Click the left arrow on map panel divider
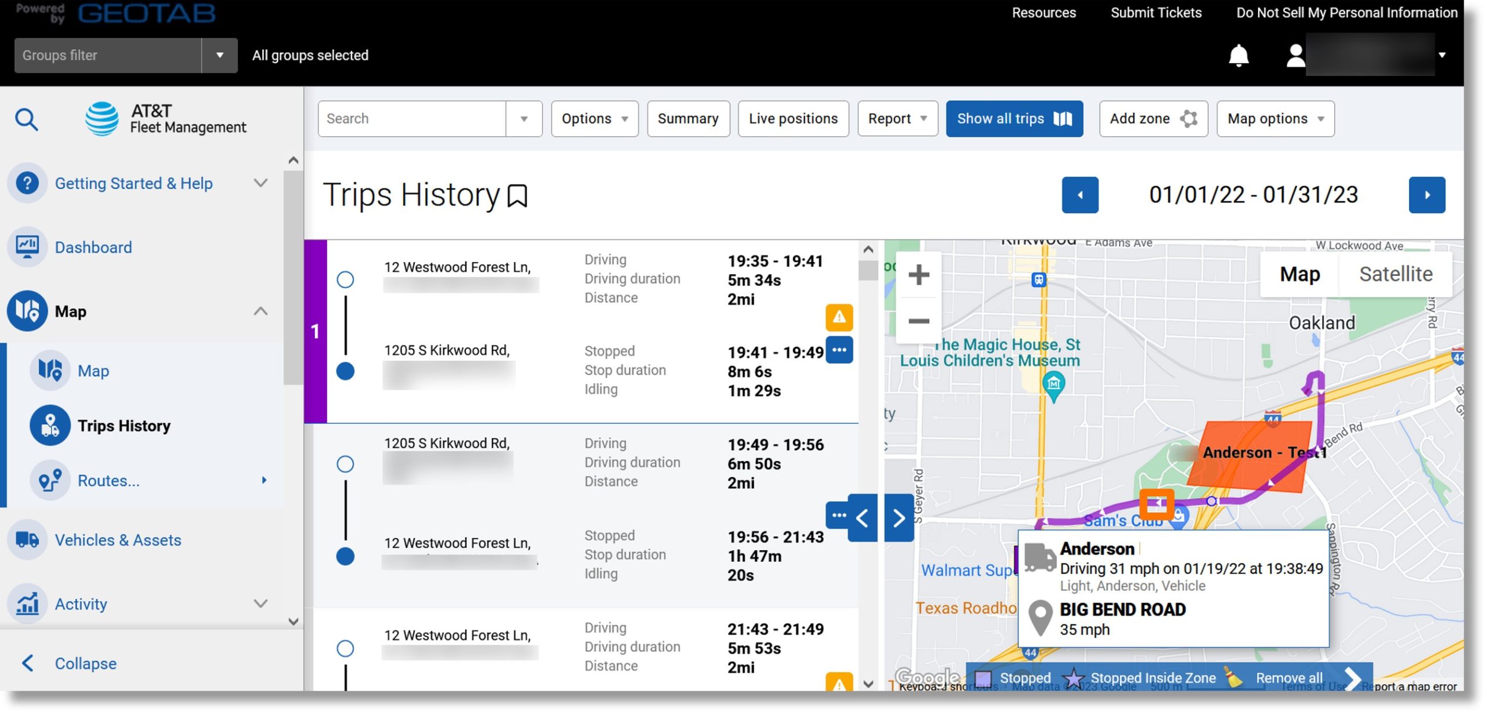Screen dimensions: 1485x712 pos(862,518)
